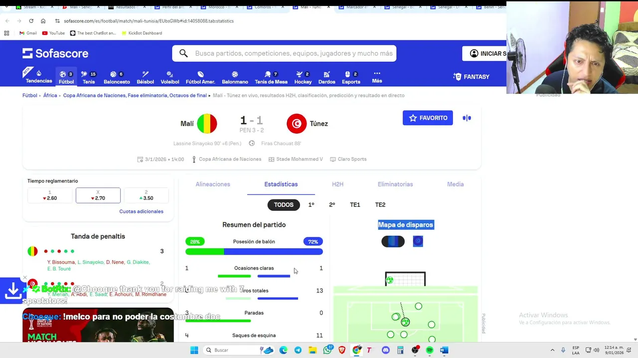The height and width of the screenshot is (358, 638).
Task: Select the TE2 extra-time filter
Action: coord(380,204)
